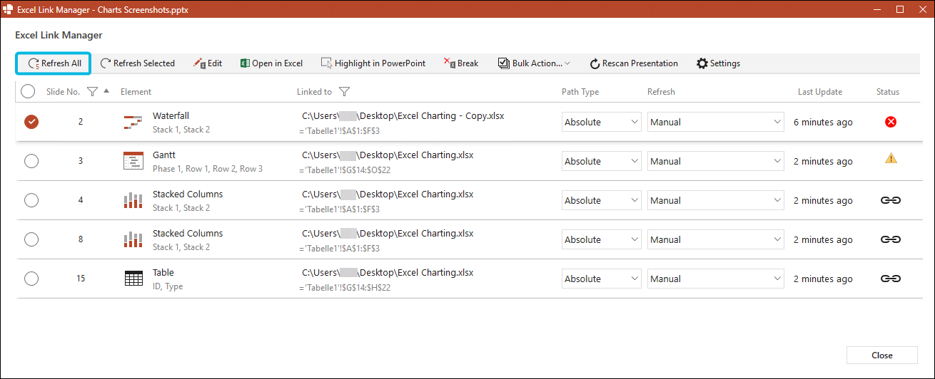The height and width of the screenshot is (379, 935).
Task: Click the Slide No. sort arrow
Action: tap(106, 90)
